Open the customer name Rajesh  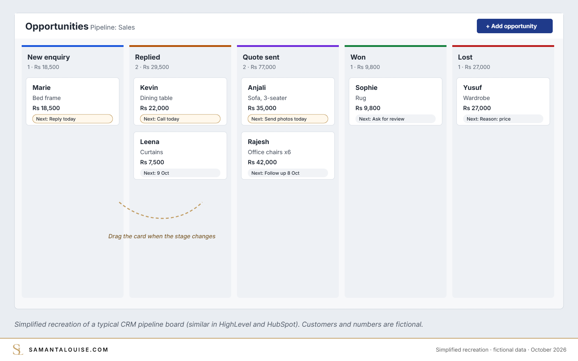tap(258, 142)
